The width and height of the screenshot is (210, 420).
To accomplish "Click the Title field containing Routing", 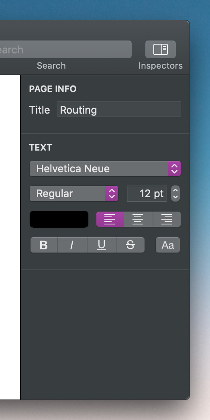I will coord(119,109).
